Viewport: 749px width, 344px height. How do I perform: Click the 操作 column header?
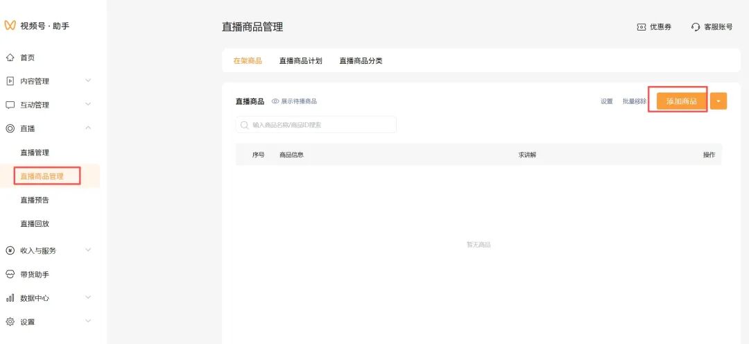[709, 155]
